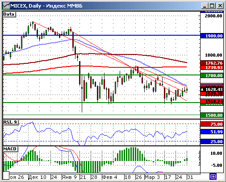Select the 1739.93 red moving average tag

click(212, 68)
